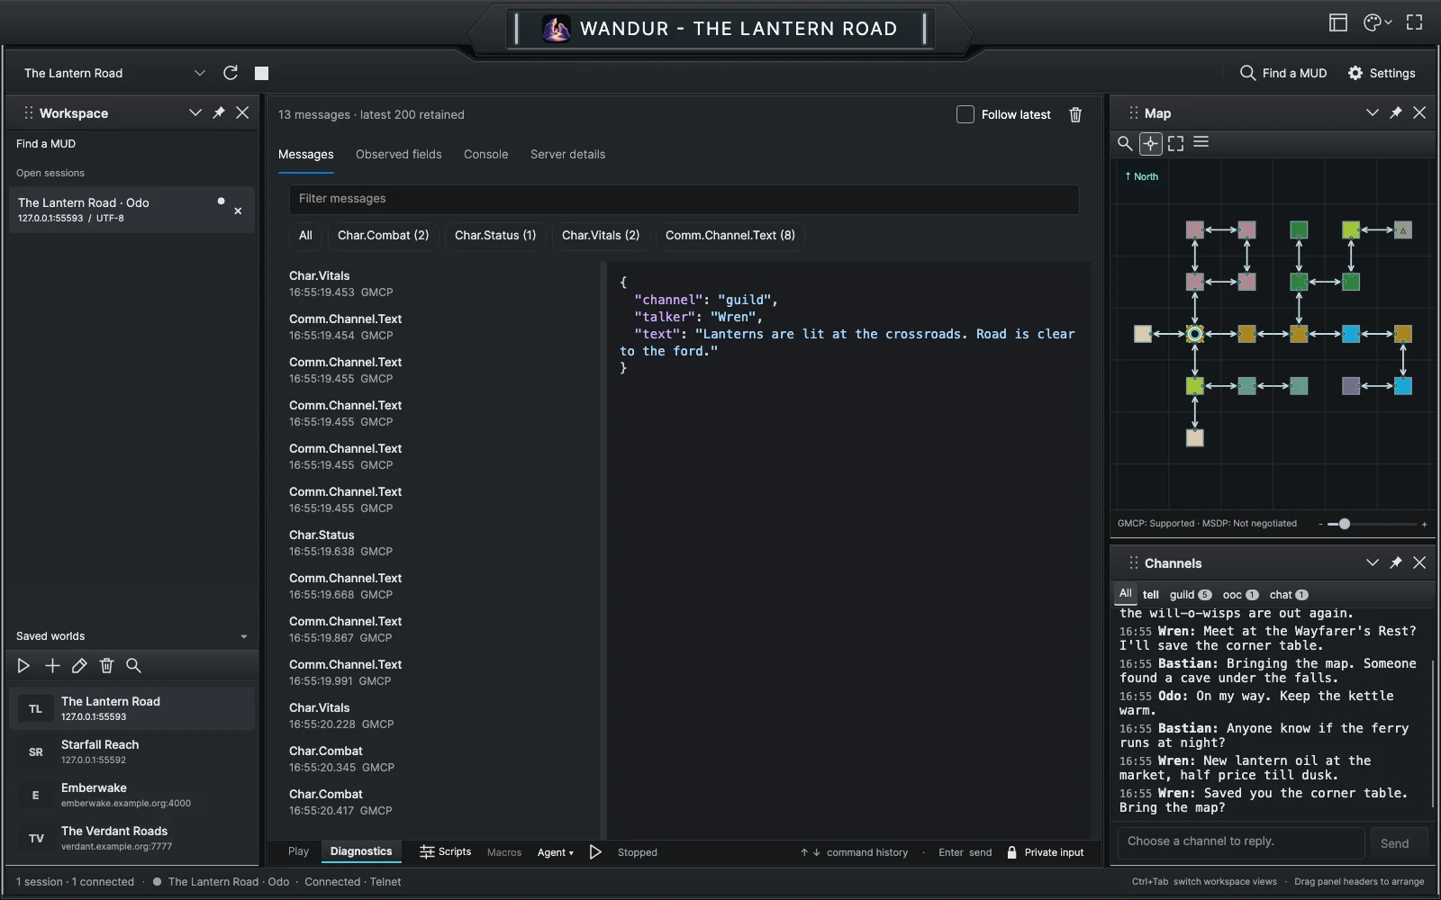Open the map list menu icon
Viewport: 1441px width, 900px height.
pos(1201,142)
